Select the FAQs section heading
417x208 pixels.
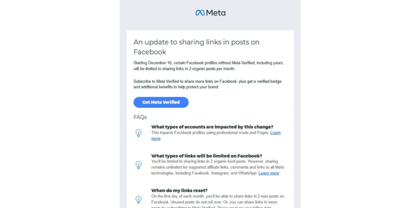(140, 117)
